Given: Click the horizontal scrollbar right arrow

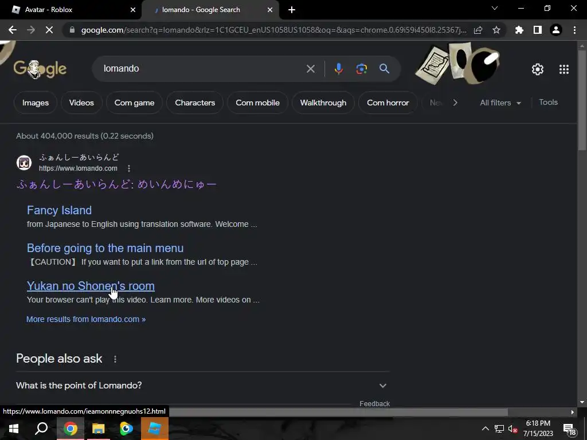Looking at the screenshot, I should 573,412.
